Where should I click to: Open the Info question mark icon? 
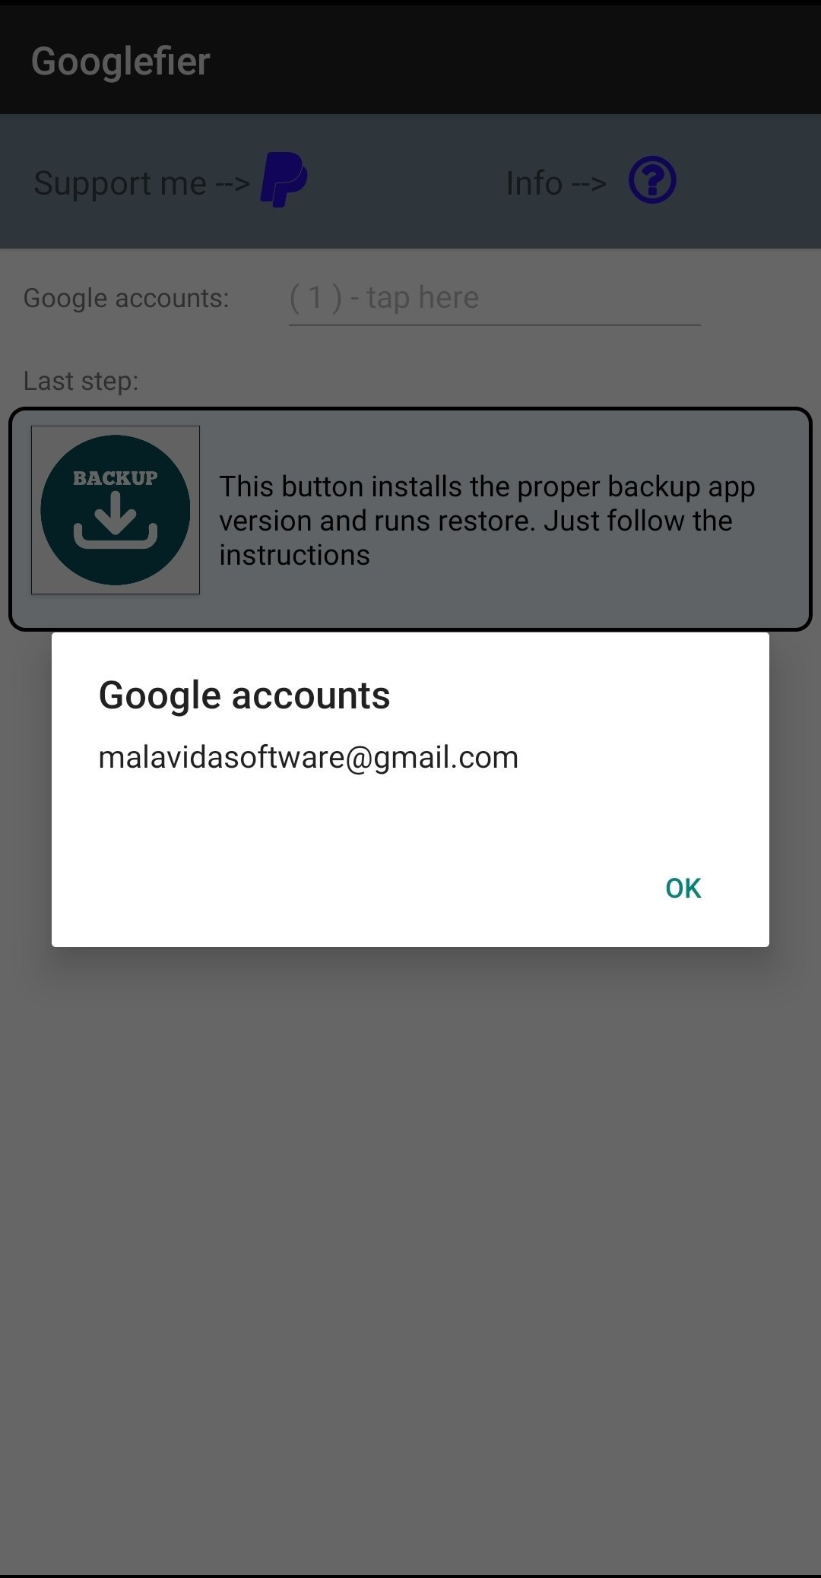(x=652, y=181)
